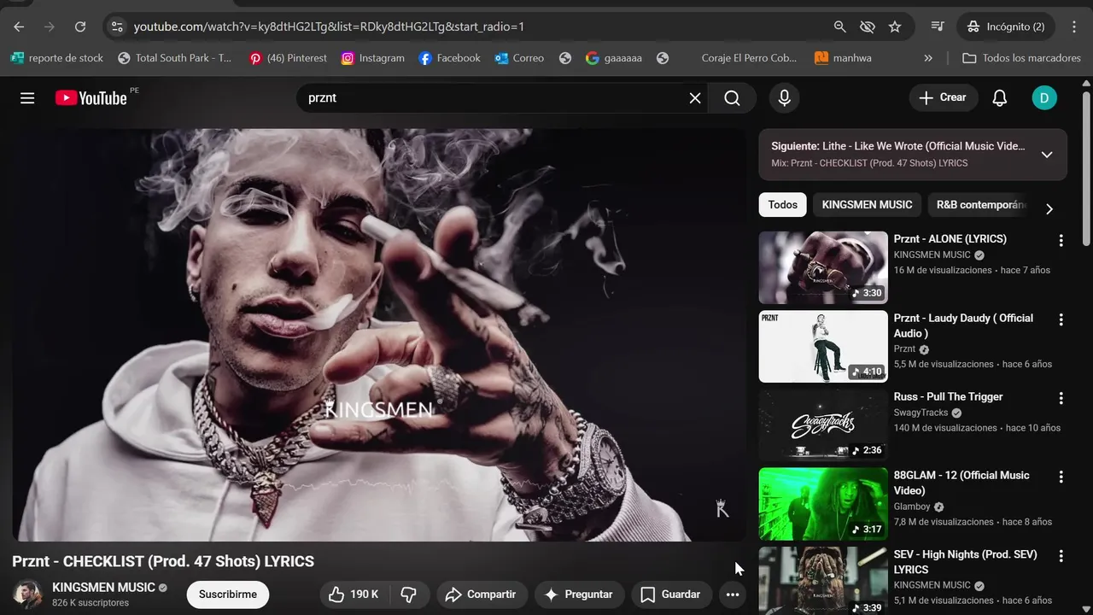Open the Instagram bookmark
1093x615 pixels.
click(372, 58)
